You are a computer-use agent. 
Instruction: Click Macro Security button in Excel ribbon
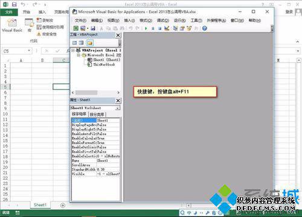pyautogui.click(x=47, y=34)
